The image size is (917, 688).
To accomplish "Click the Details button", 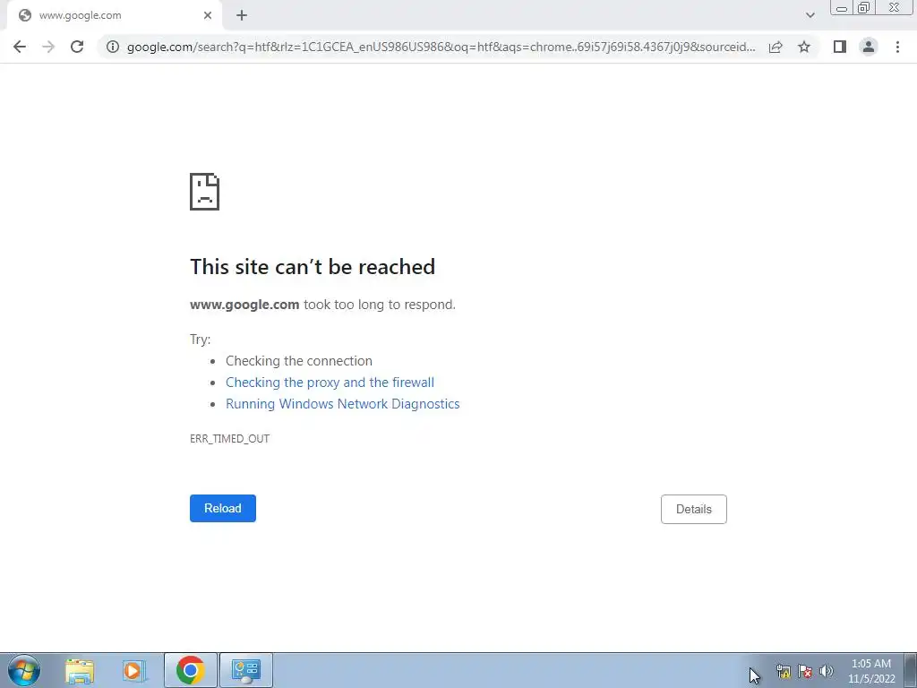I will pyautogui.click(x=694, y=509).
